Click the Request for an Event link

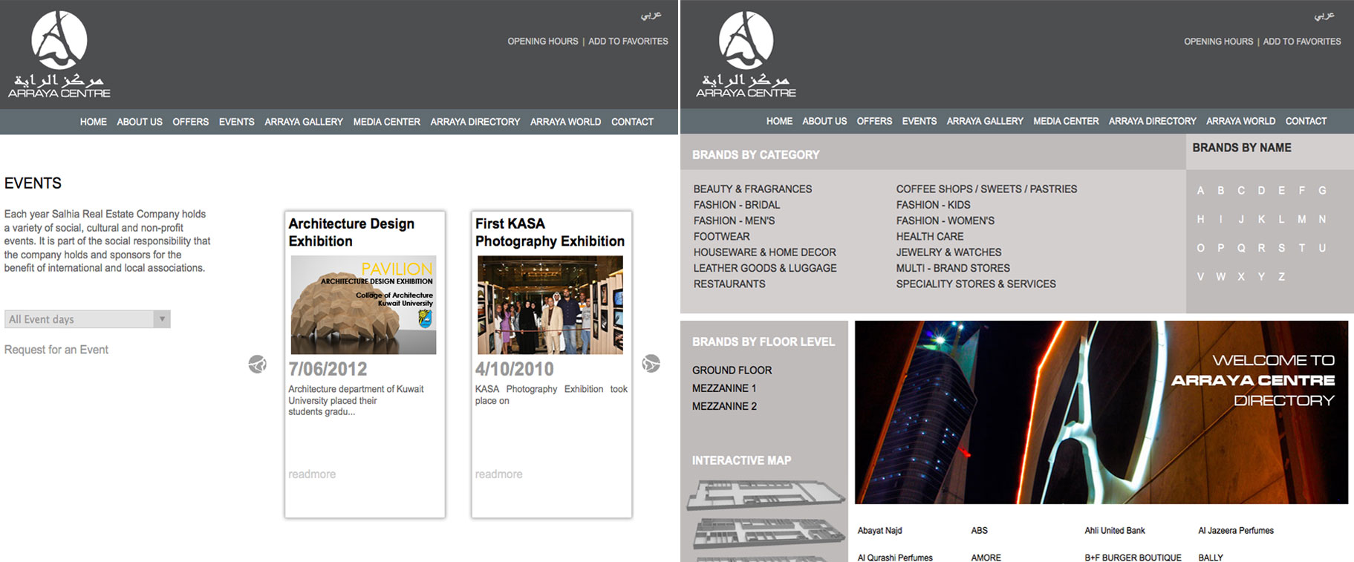[x=56, y=350]
